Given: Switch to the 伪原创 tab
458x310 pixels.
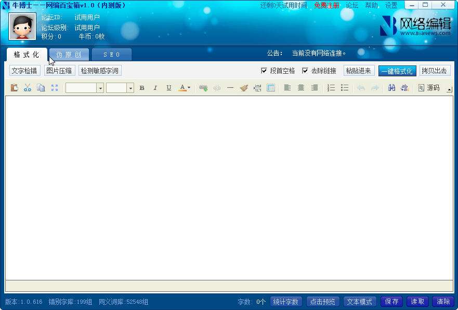Looking at the screenshot, I should (69, 55).
